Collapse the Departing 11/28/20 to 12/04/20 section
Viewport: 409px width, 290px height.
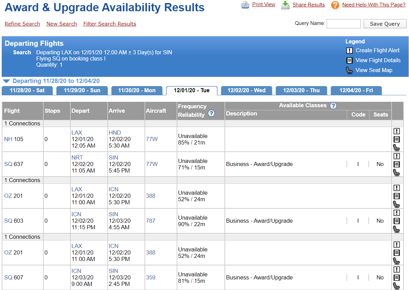click(6, 81)
